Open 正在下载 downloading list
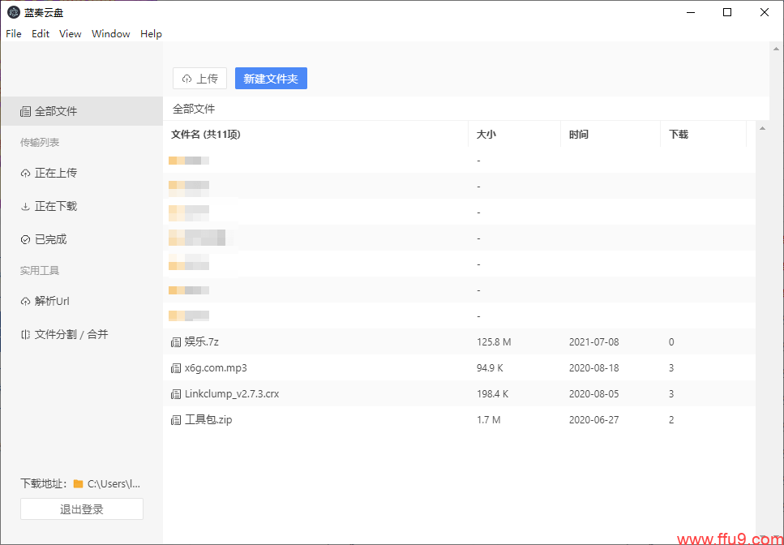Viewport: 784px width, 545px height. coord(55,206)
